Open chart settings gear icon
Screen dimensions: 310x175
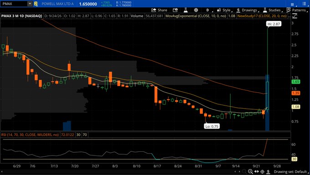[196, 10]
